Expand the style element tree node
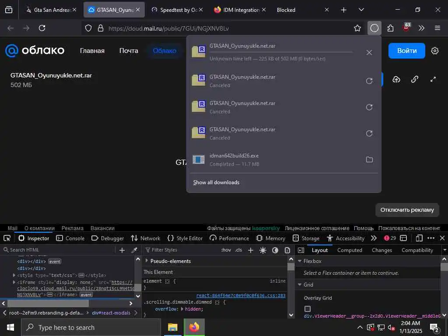 coord(14,275)
